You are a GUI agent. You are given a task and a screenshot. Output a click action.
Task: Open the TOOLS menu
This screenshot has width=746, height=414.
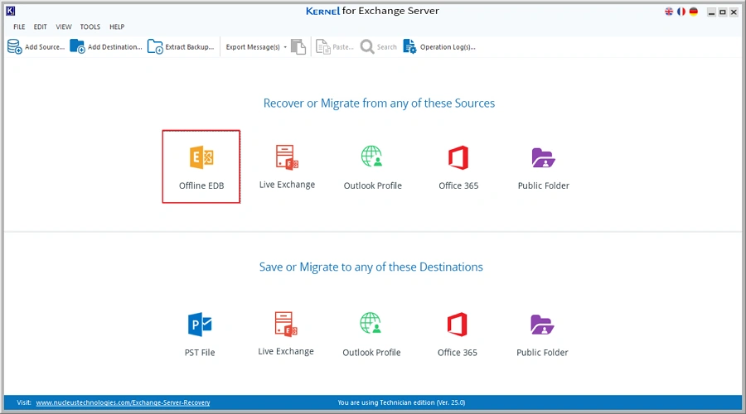[x=90, y=26]
